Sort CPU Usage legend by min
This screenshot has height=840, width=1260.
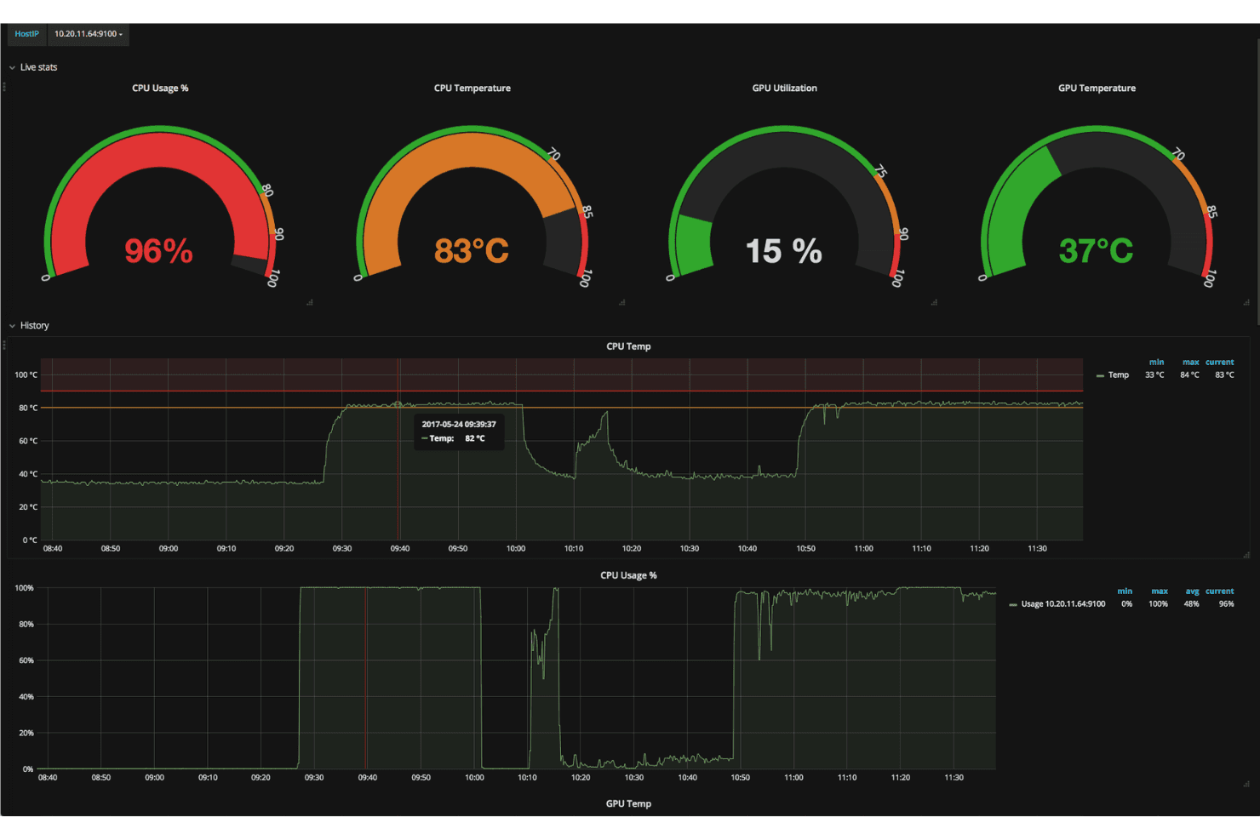click(1125, 591)
